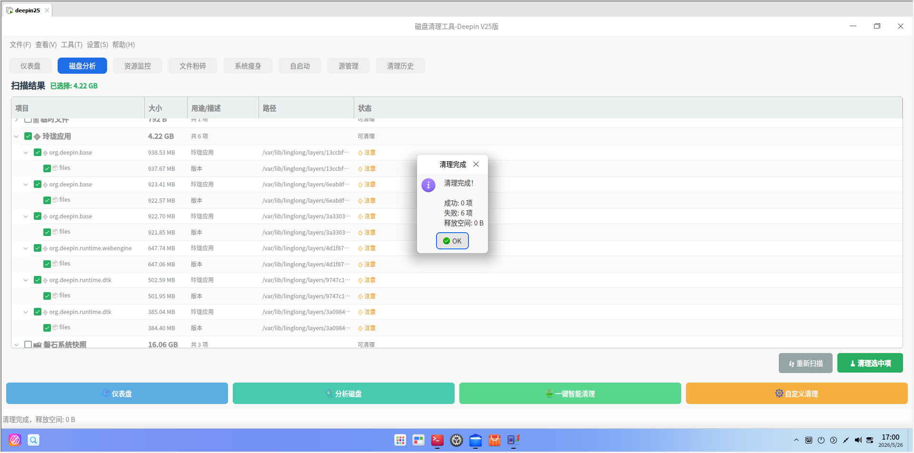Open the file manager icon in the taskbar
The image size is (914, 453).
point(476,440)
